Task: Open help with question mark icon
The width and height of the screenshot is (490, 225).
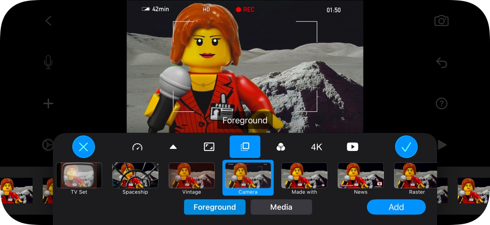Action: (441, 104)
